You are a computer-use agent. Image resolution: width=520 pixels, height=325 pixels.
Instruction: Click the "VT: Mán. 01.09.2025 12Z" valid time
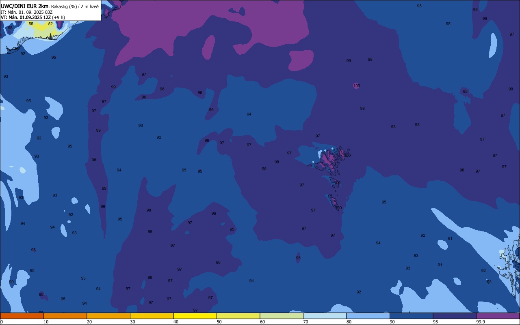26,17
